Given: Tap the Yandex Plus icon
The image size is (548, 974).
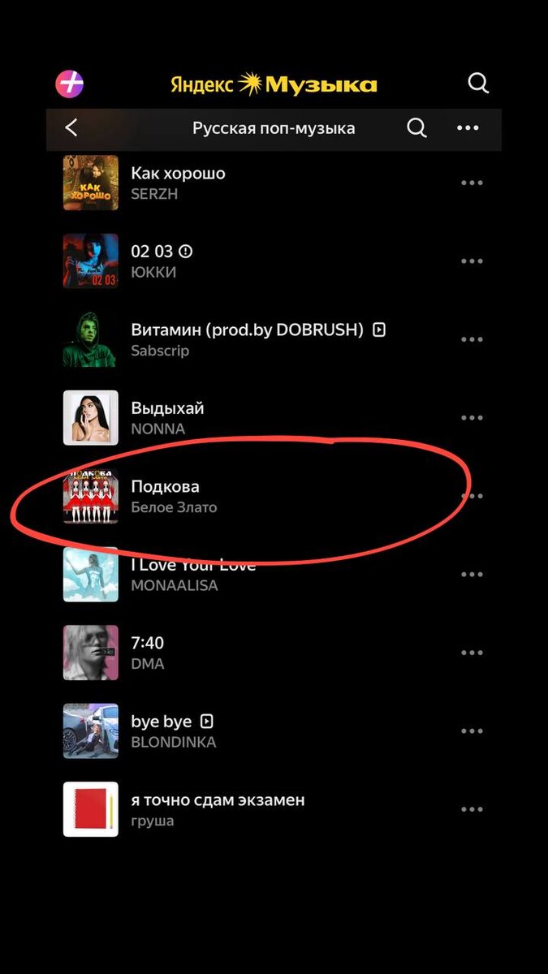Looking at the screenshot, I should (70, 84).
